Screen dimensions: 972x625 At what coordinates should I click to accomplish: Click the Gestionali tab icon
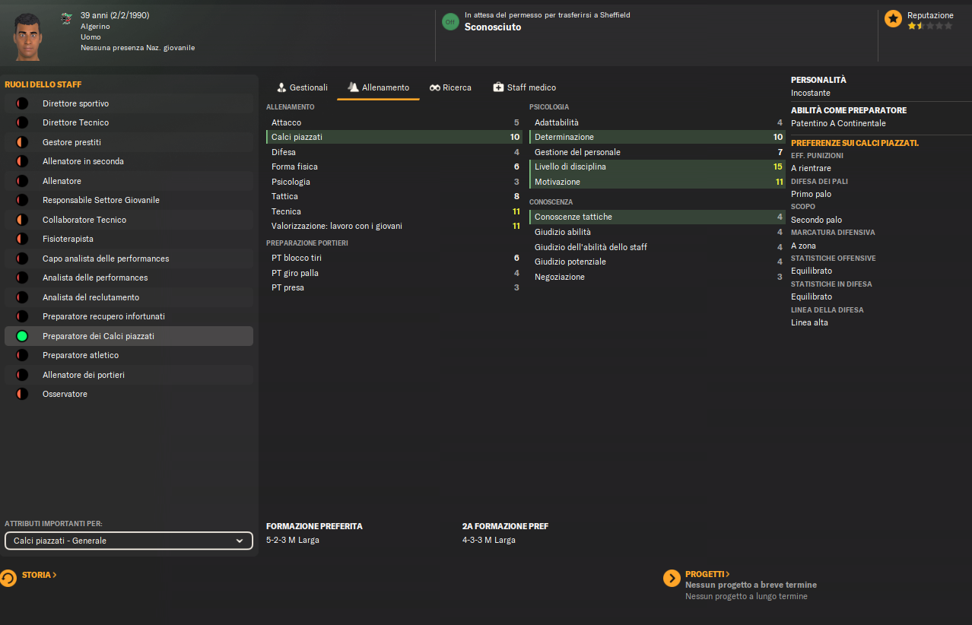[281, 88]
